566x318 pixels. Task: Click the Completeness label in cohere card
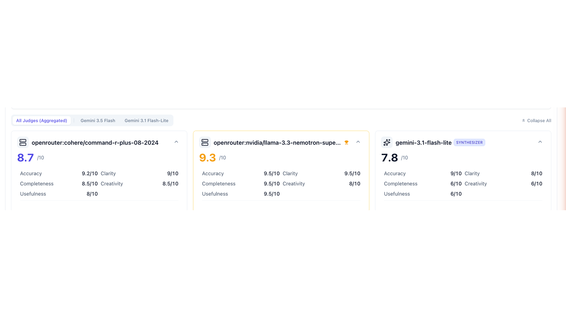pos(37,184)
